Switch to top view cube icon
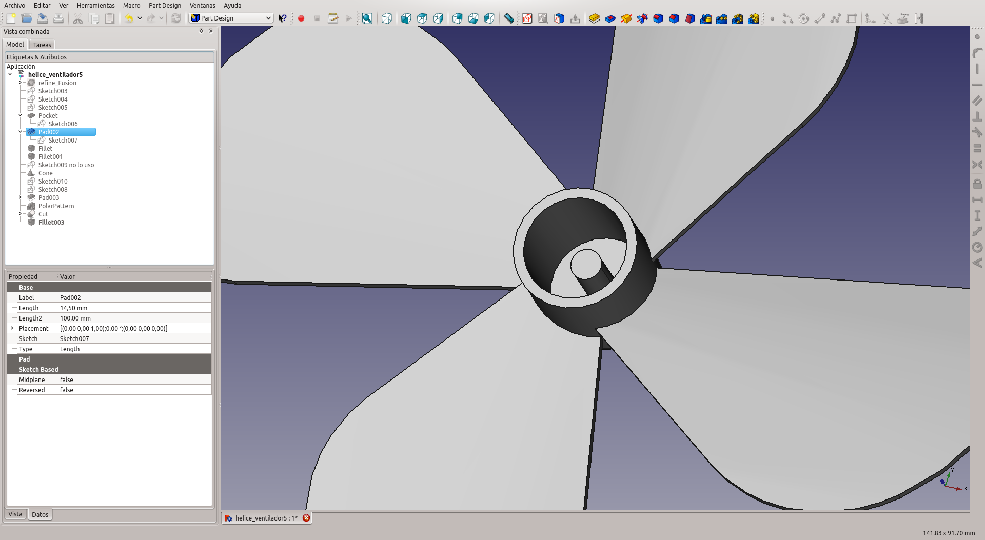 422,18
